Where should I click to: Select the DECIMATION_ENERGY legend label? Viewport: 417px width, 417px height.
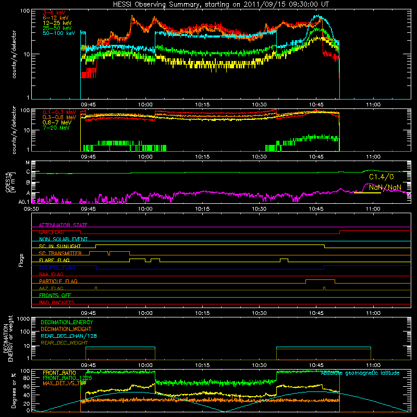[67, 322]
